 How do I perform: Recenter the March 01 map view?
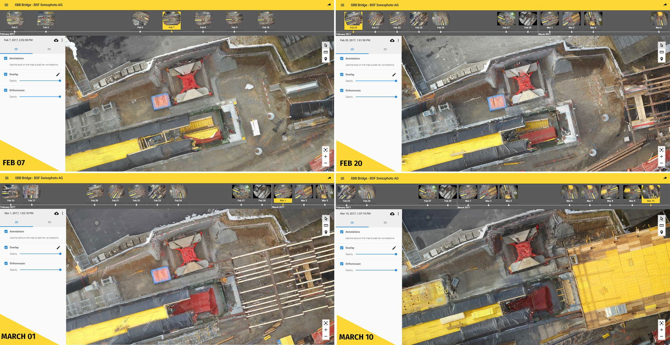tap(325, 323)
